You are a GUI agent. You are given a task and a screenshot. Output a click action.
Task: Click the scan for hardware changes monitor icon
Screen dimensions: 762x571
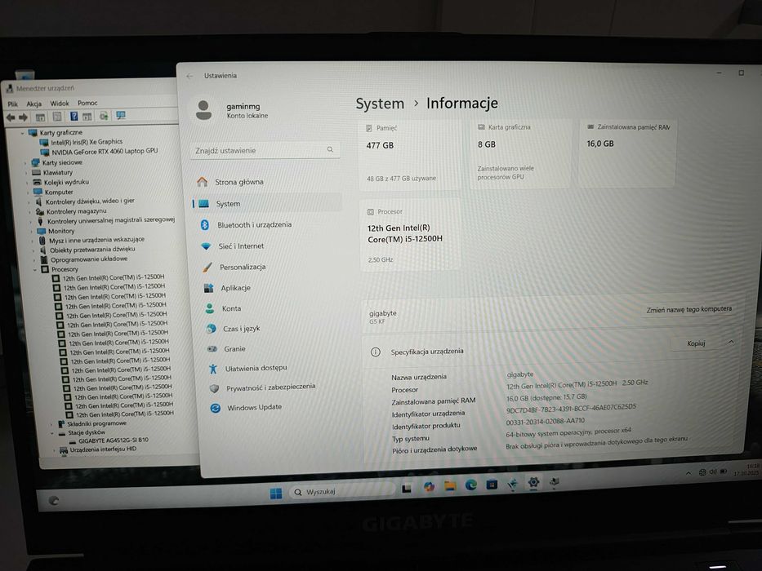[121, 115]
